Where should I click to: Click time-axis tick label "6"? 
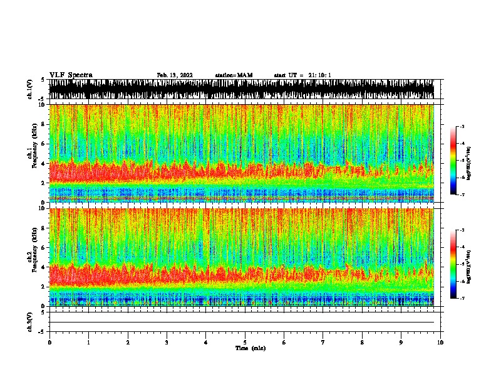click(x=284, y=343)
